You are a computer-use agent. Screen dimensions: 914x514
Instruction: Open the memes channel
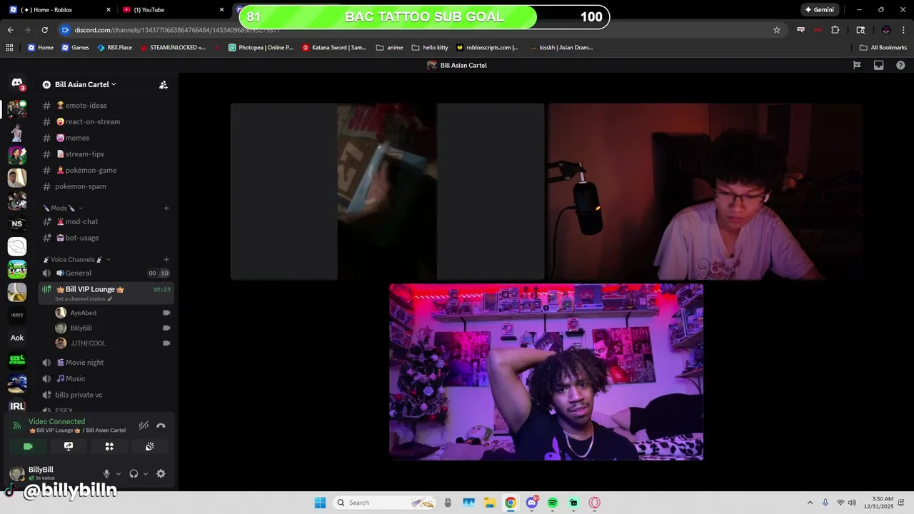coord(107,138)
